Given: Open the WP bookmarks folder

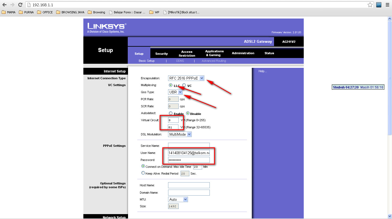Looking at the screenshot, I should [154, 12].
